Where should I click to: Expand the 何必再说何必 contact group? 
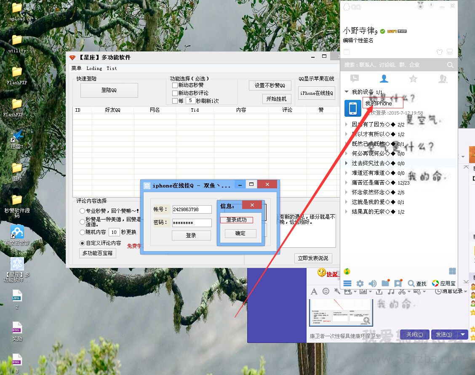pyautogui.click(x=347, y=153)
